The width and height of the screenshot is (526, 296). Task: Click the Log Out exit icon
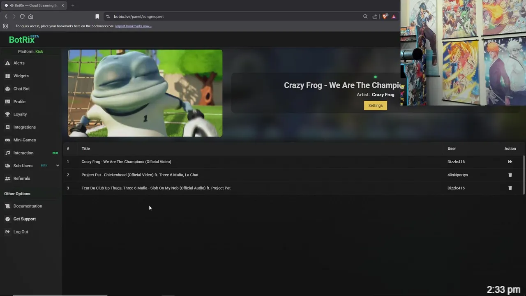(x=7, y=232)
